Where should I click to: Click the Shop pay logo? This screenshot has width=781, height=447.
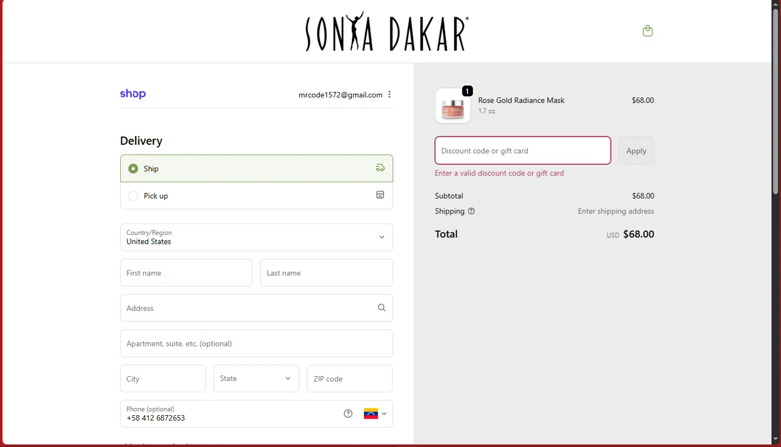133,94
